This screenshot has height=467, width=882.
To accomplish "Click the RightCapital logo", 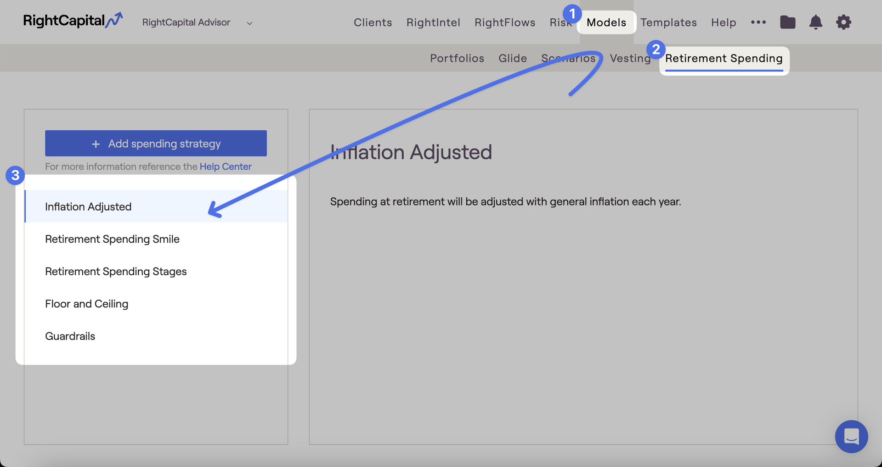I will tap(73, 21).
